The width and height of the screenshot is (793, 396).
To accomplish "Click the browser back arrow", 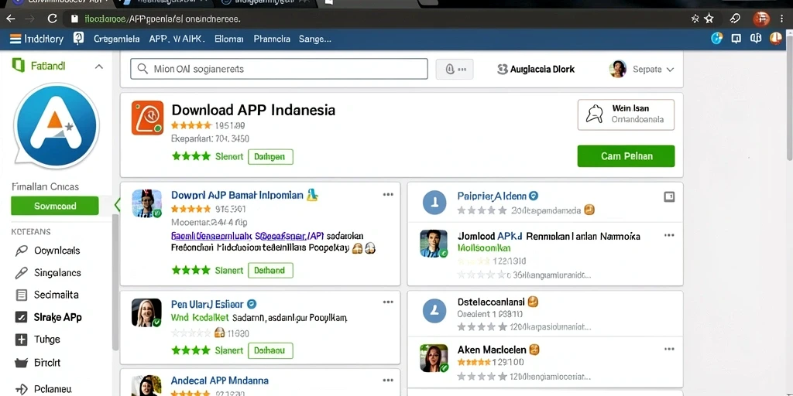I will pyautogui.click(x=11, y=19).
